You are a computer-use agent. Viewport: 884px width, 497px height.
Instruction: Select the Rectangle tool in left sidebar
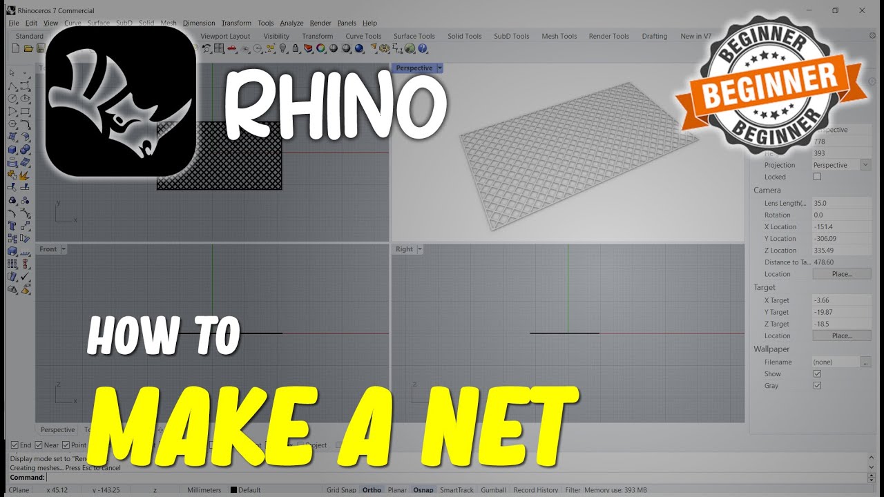(26, 111)
